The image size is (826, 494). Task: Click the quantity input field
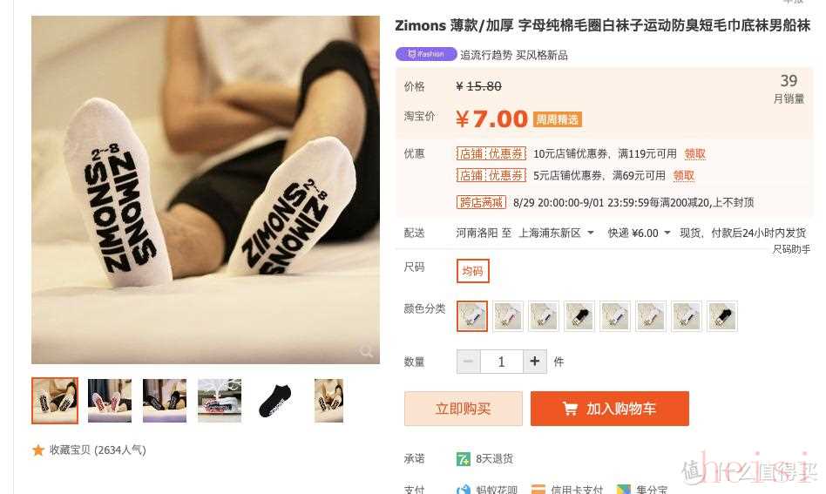point(502,362)
